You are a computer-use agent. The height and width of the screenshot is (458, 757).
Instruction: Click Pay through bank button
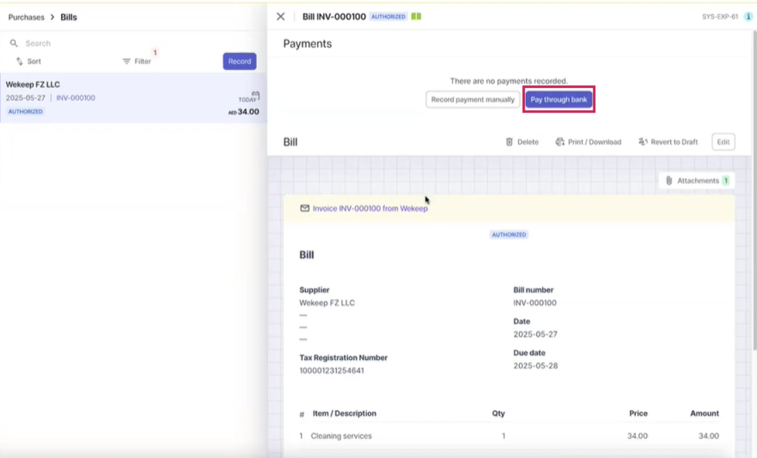558,100
